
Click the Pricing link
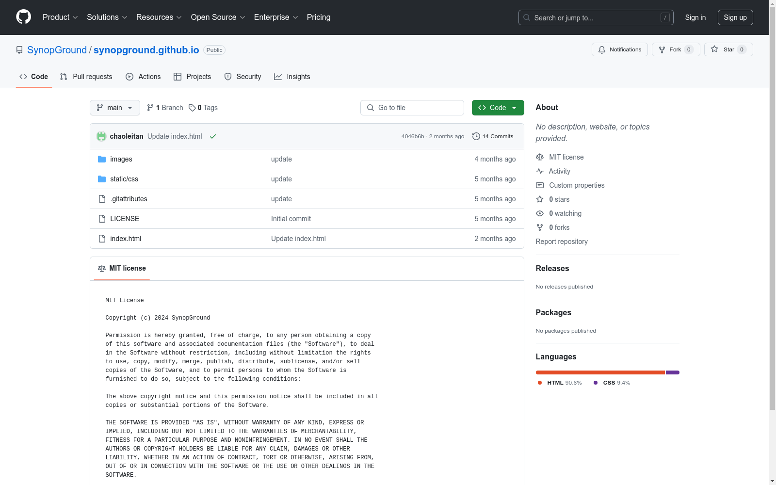pos(319,17)
